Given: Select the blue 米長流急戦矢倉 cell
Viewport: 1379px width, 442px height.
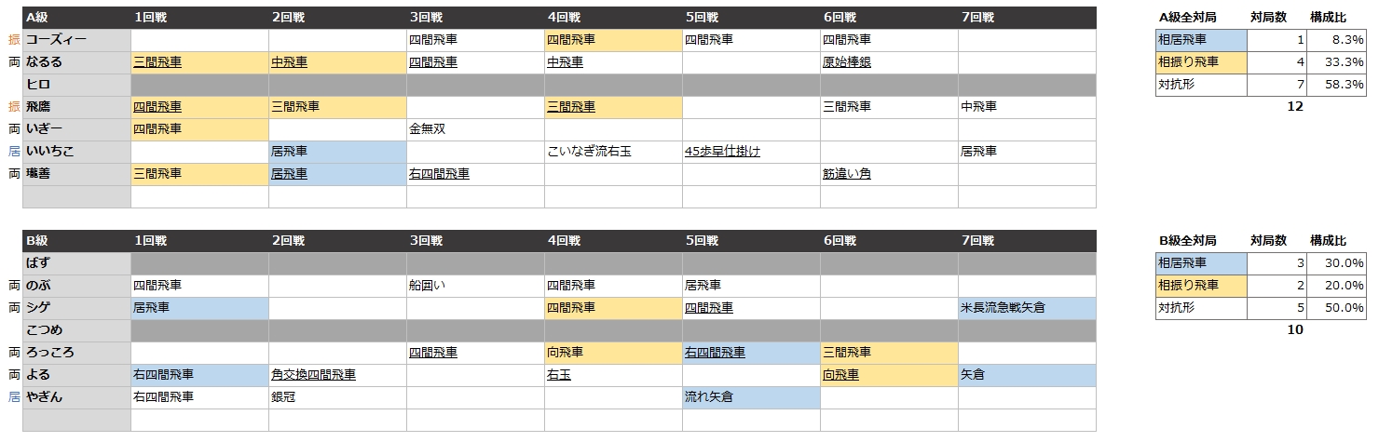Looking at the screenshot, I should coord(1027,308).
